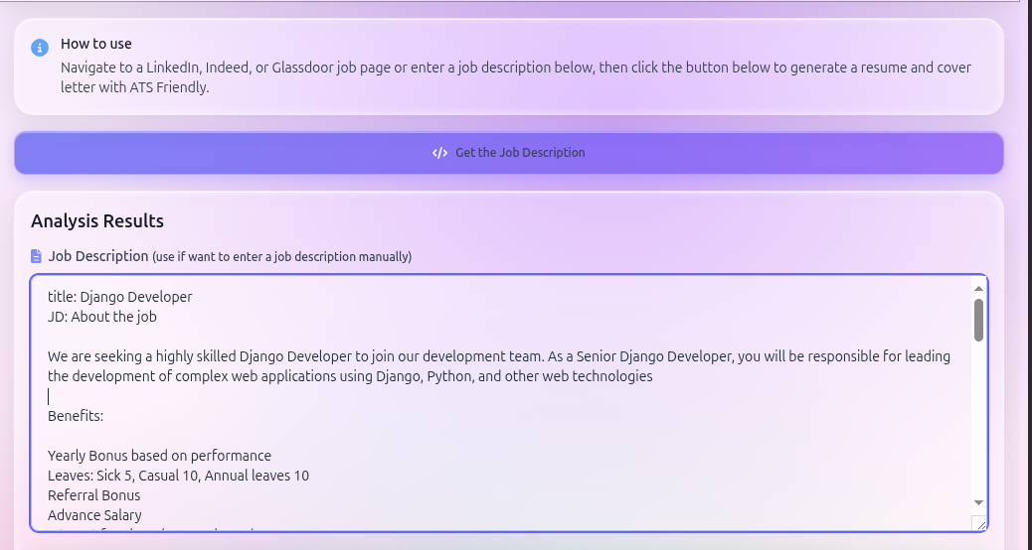This screenshot has height=550, width=1032.
Task: Place cursor on the JD: About the job line
Action: click(x=102, y=317)
